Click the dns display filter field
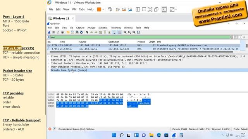This screenshot has width=248, height=139. pyautogui.click(x=140, y=37)
